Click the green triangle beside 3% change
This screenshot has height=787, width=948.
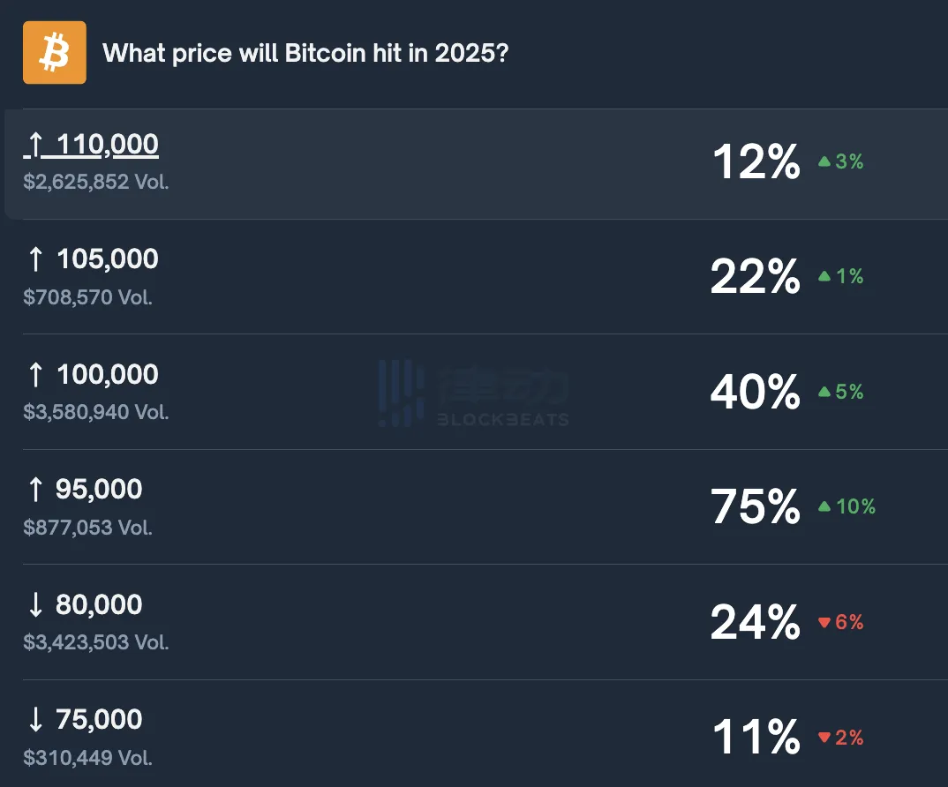(823, 161)
